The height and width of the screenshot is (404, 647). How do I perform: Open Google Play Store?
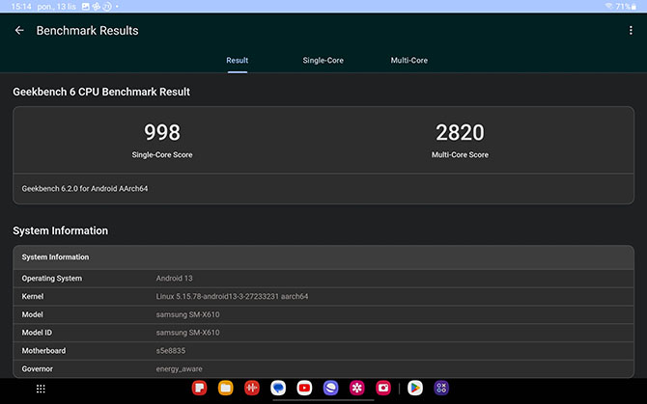click(415, 388)
